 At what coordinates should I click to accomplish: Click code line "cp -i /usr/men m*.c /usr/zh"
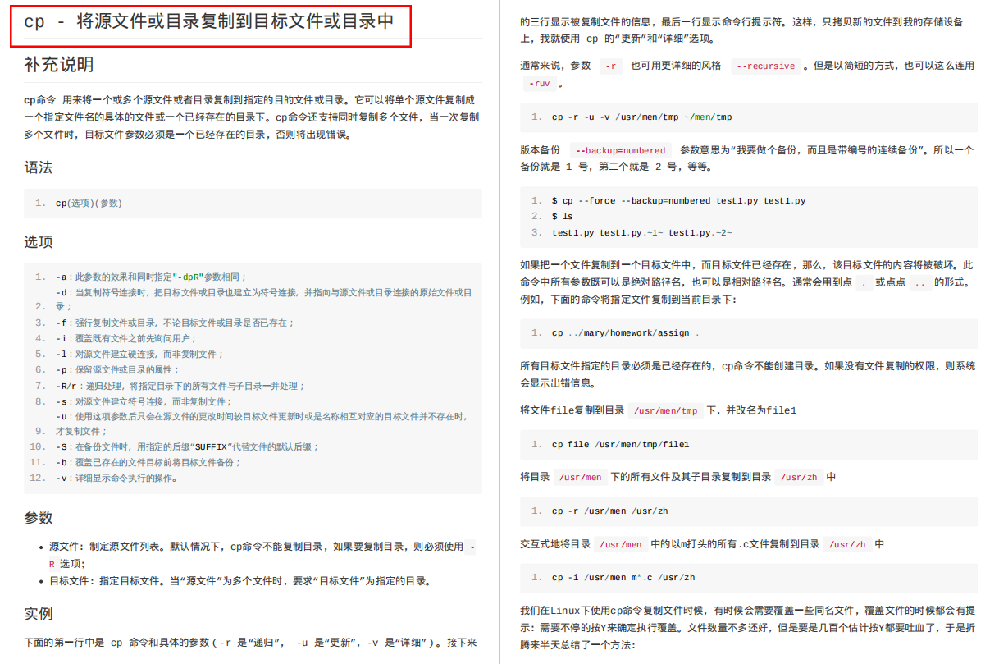tap(623, 578)
